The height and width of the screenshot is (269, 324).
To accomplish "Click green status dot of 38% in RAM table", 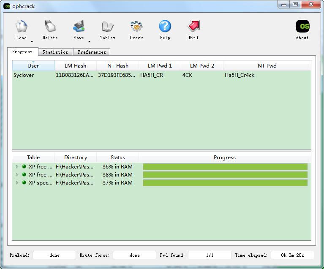I will (24, 174).
